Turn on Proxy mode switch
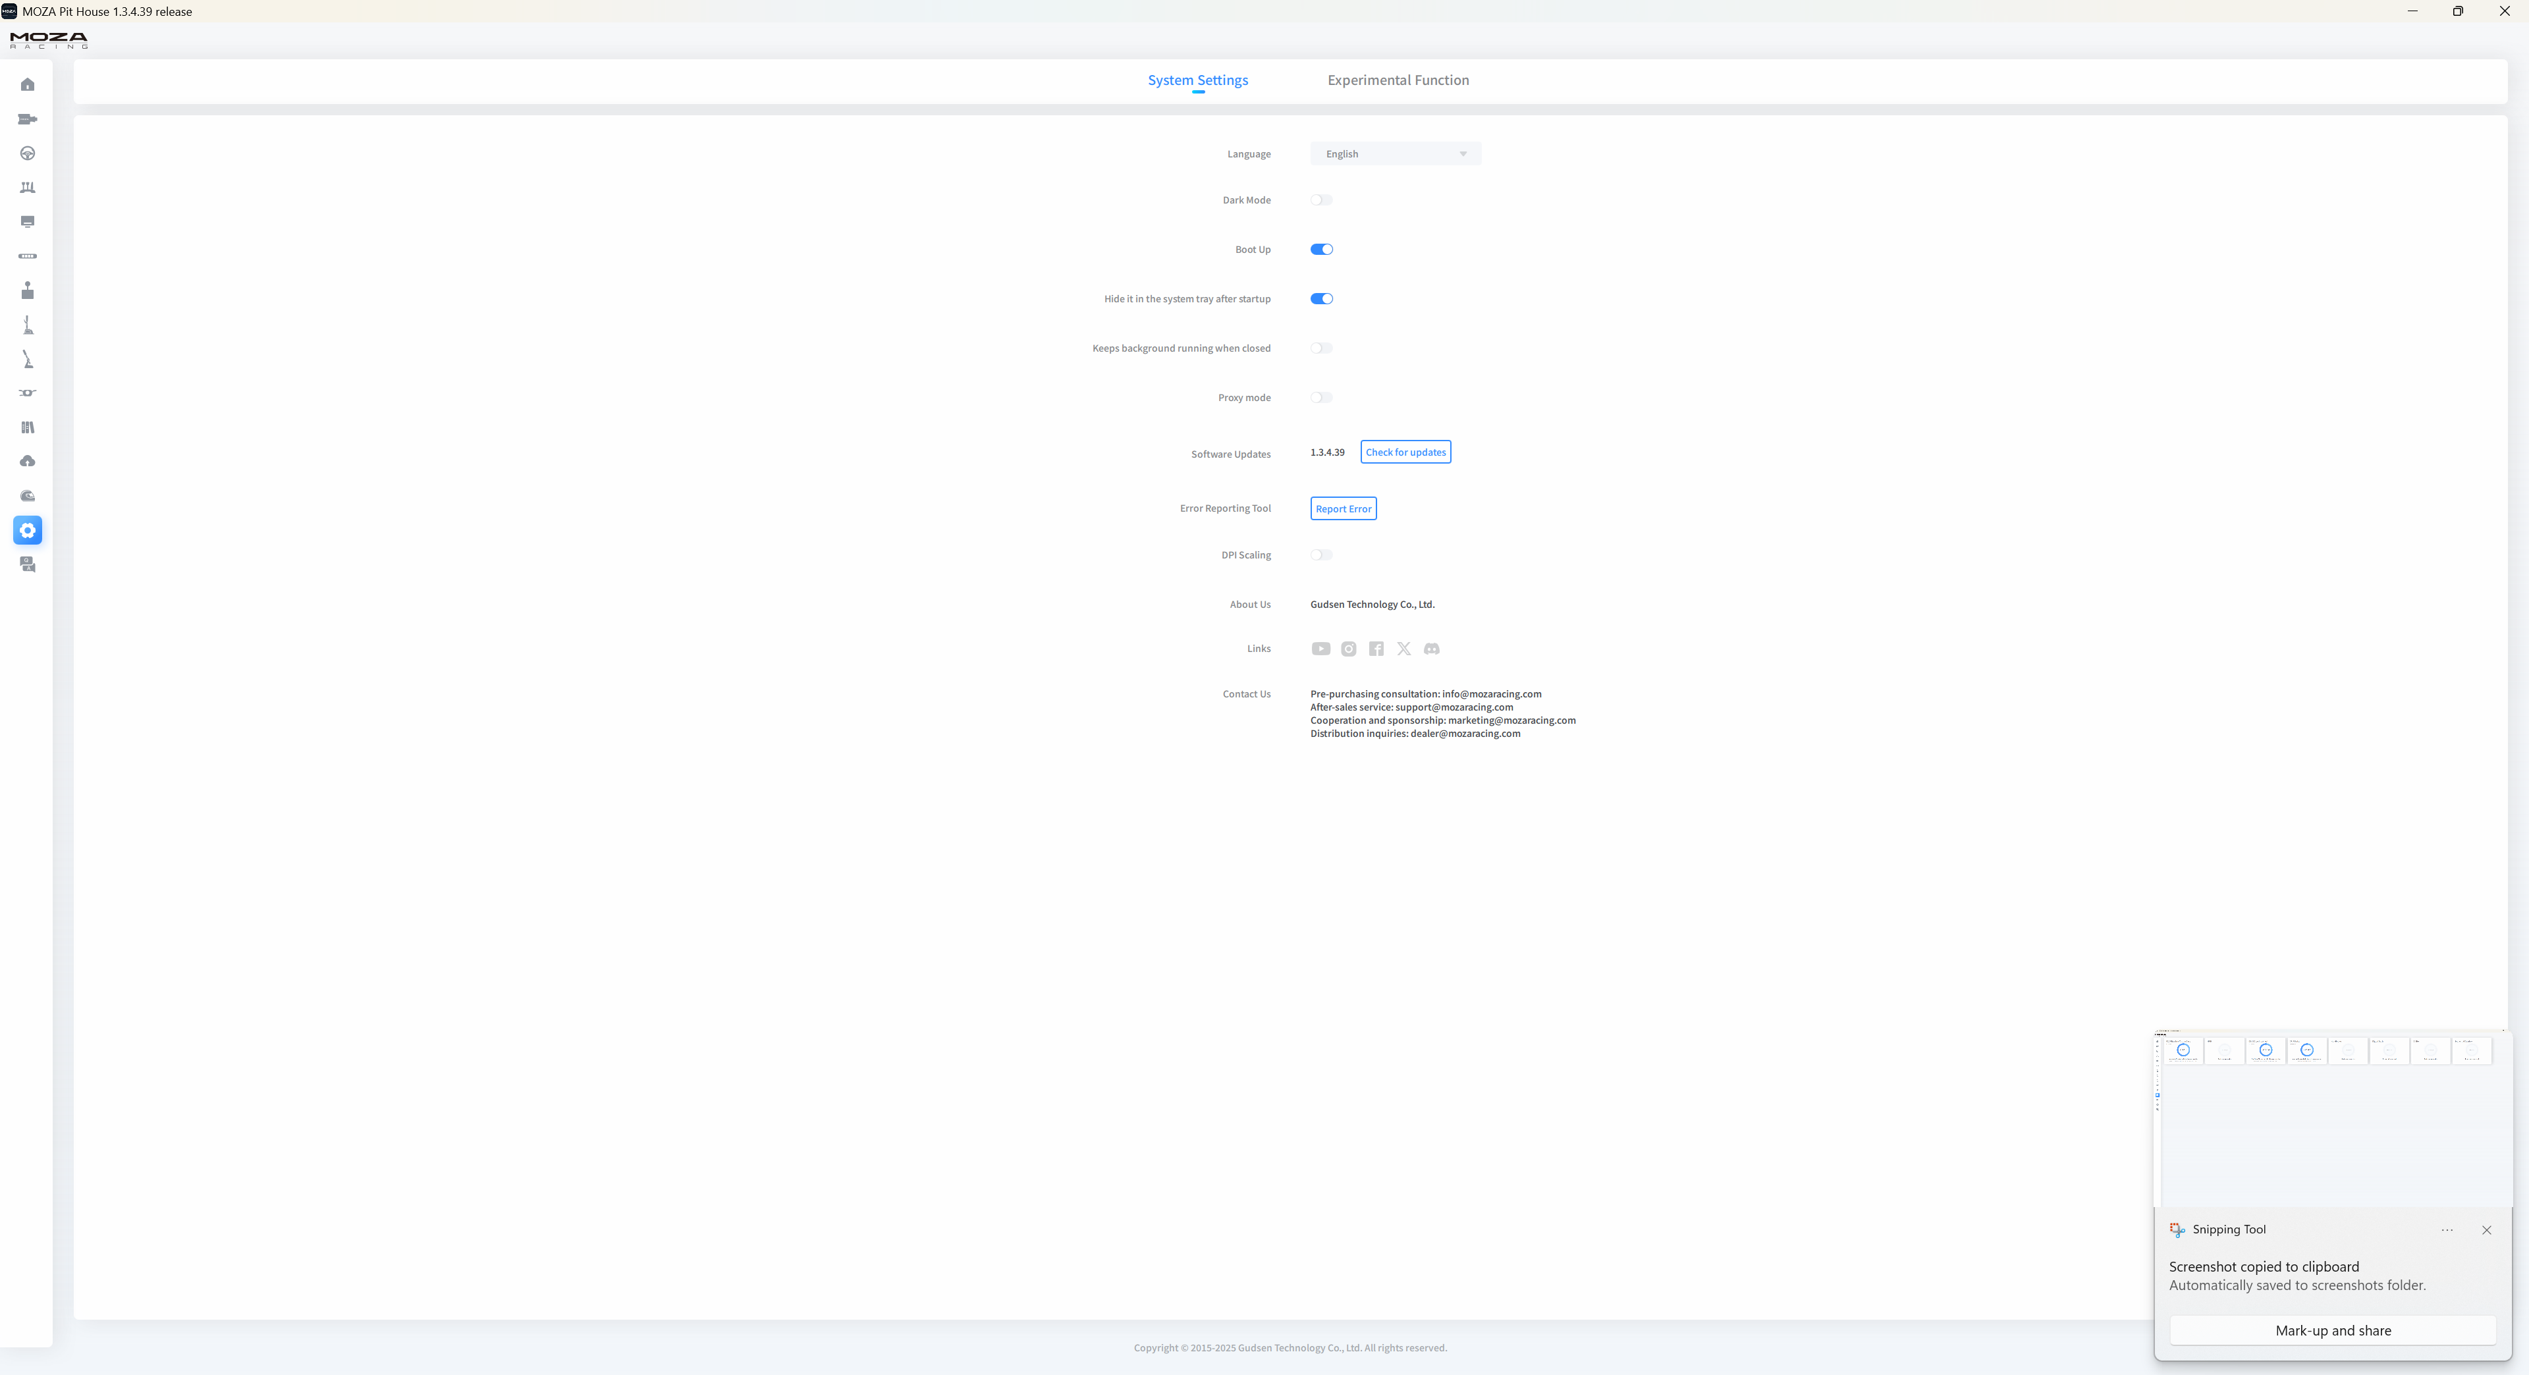The height and width of the screenshot is (1375, 2529). 1321,398
